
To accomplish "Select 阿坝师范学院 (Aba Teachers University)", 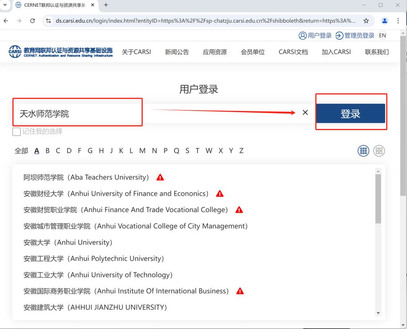I will (x=86, y=177).
